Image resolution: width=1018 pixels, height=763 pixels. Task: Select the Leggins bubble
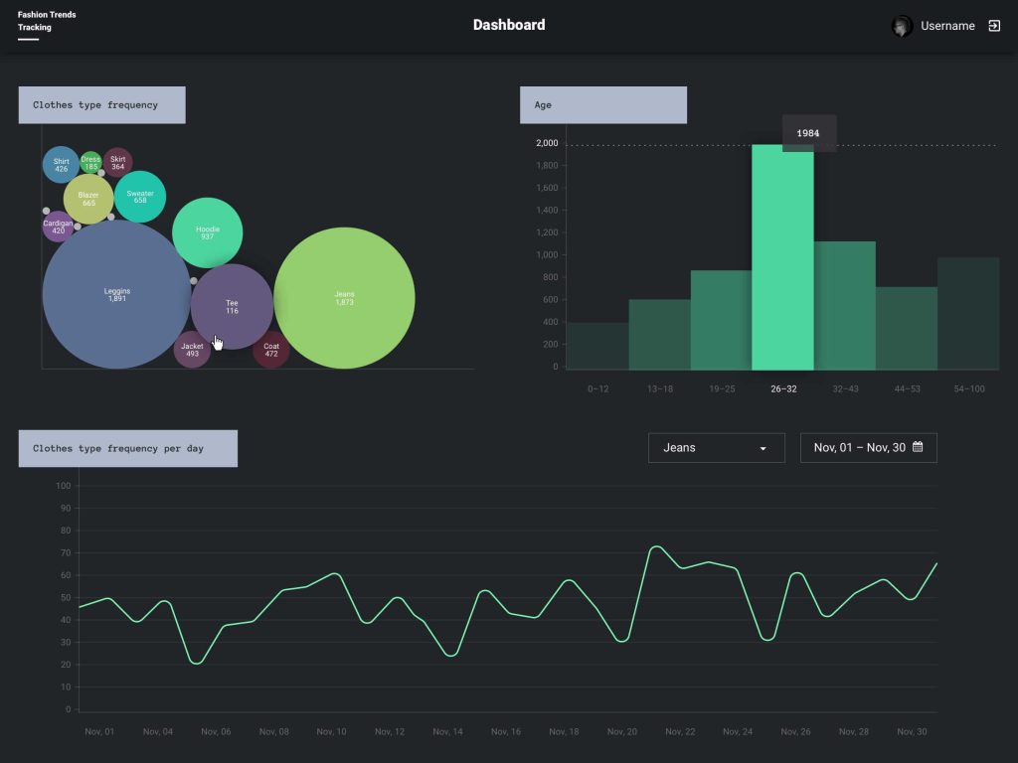(x=116, y=294)
